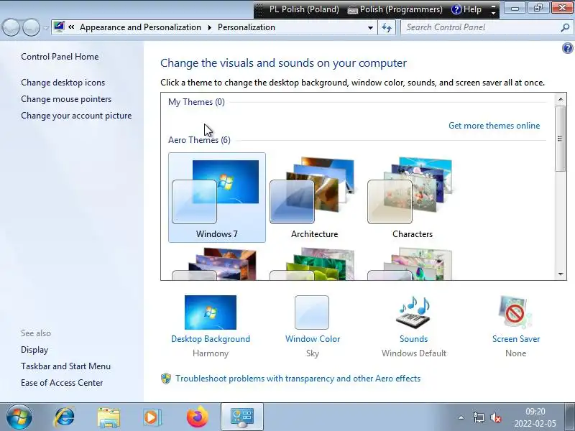Click the PL Polish (Poland) language indicator
This screenshot has height=431, width=575.
tap(304, 9)
